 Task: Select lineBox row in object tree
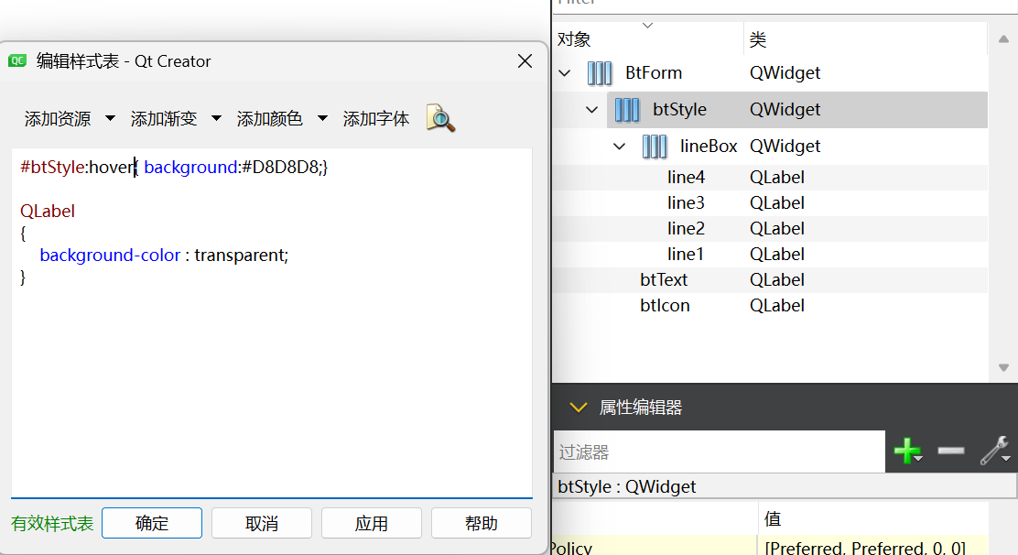pyautogui.click(x=772, y=146)
